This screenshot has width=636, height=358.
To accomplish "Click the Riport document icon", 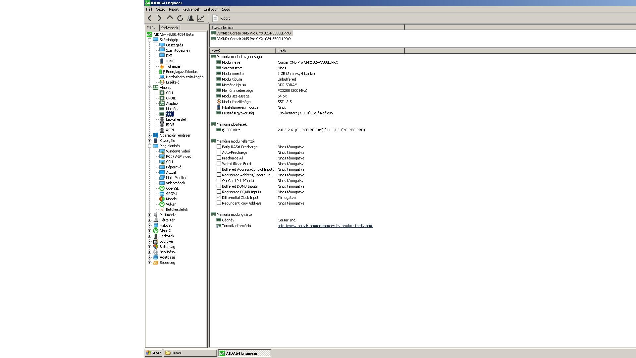I will pyautogui.click(x=215, y=18).
